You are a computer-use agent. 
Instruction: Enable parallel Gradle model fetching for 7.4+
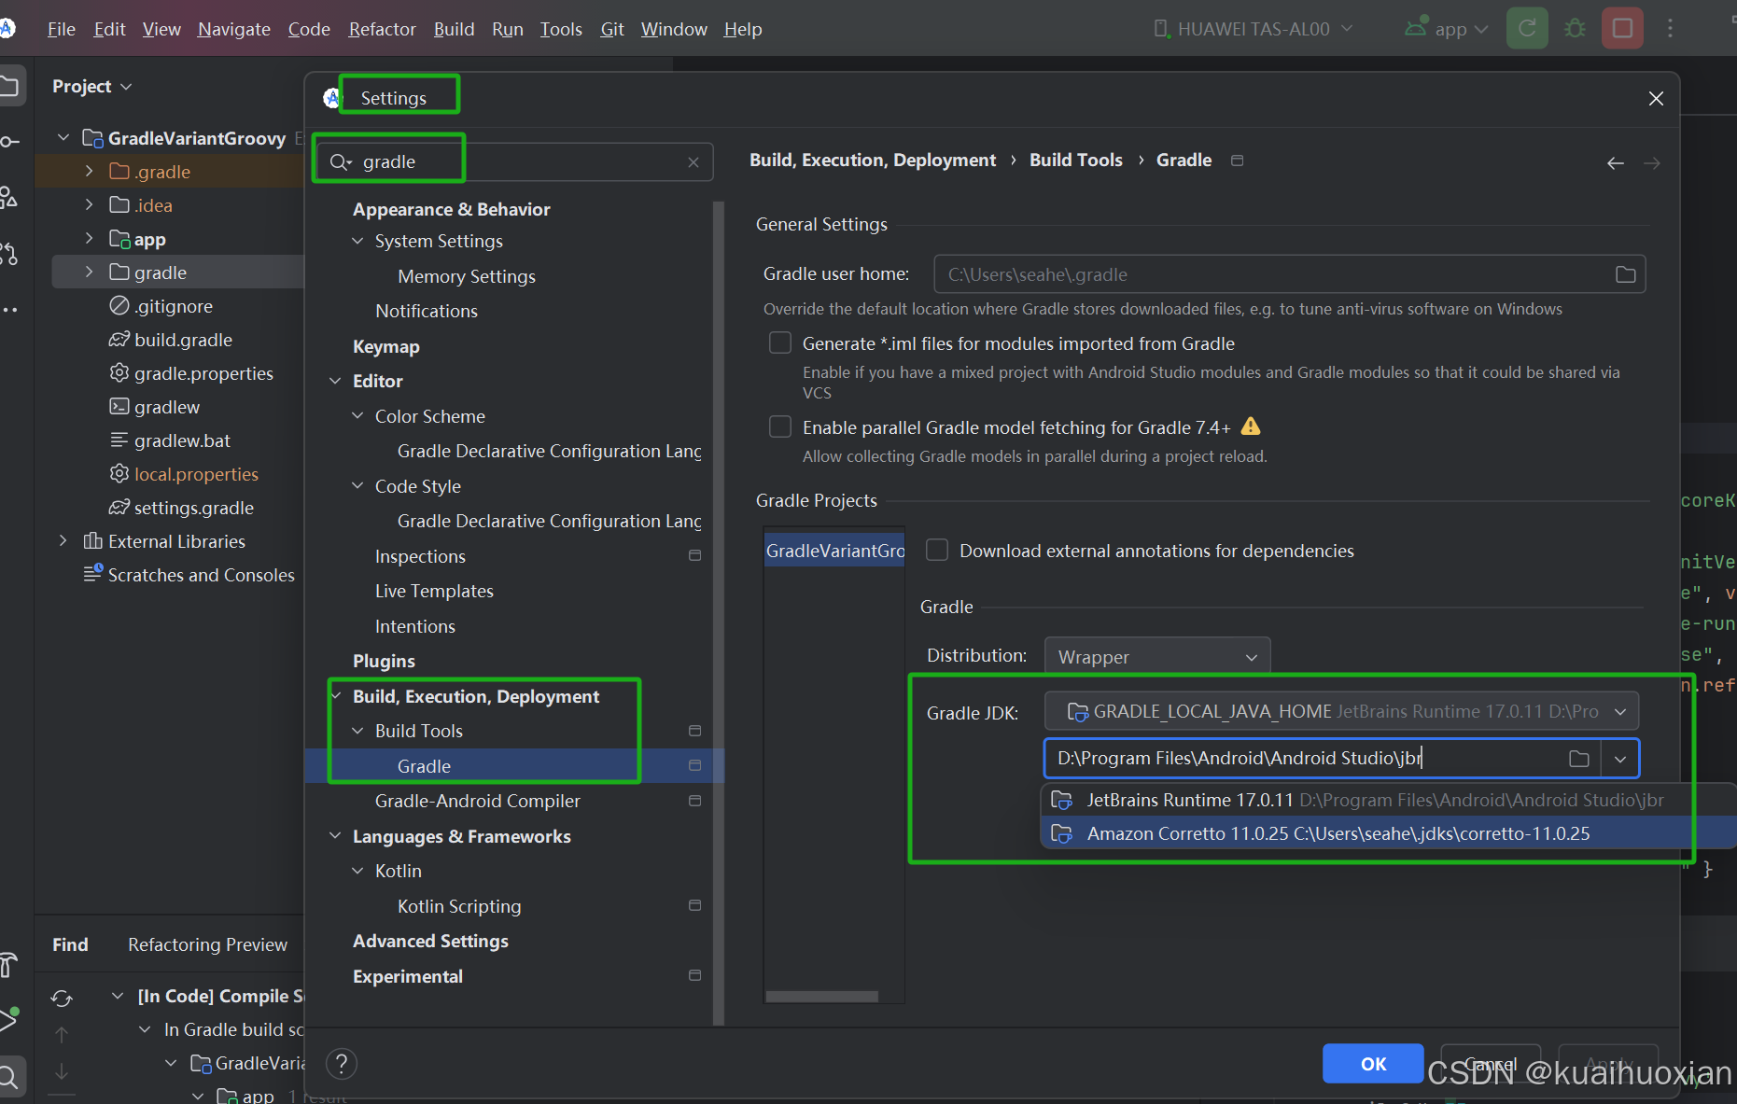click(780, 426)
